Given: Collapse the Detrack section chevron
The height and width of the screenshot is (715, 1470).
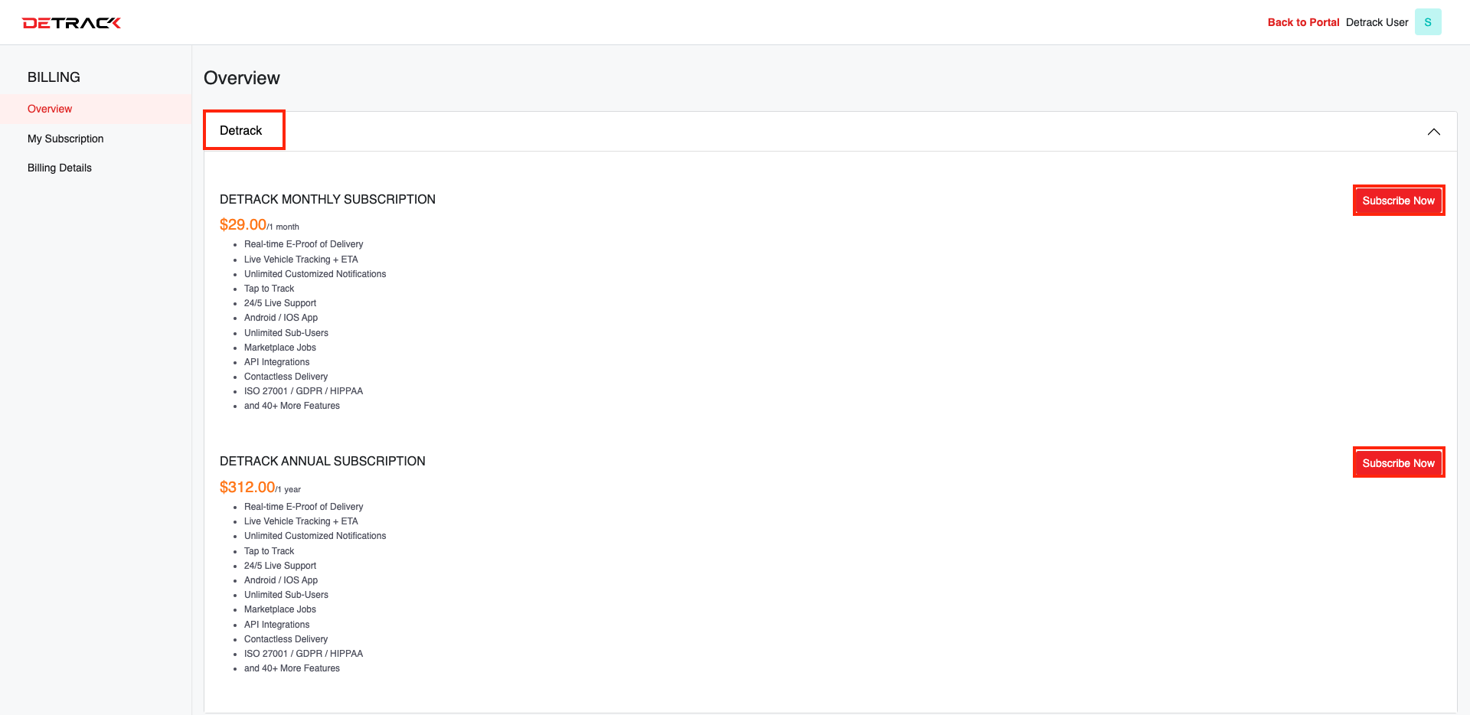Looking at the screenshot, I should (x=1434, y=132).
